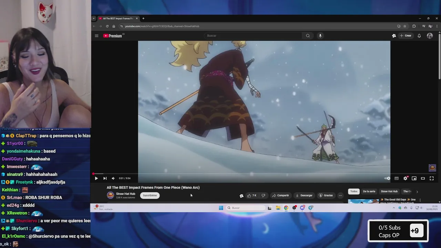Click the Descargar download button
441x248 pixels.
pos(304,195)
